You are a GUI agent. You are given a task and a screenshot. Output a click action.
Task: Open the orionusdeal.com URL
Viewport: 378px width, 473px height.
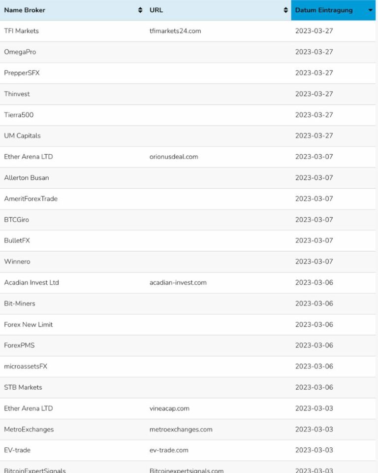coord(174,157)
